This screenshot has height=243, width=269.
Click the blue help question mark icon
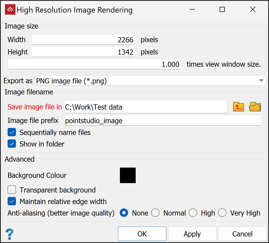[x=9, y=234]
